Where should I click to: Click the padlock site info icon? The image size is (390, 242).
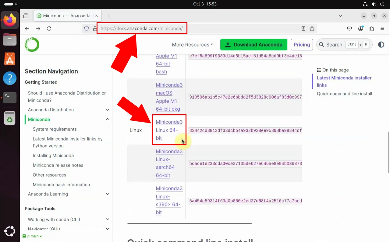(x=94, y=29)
